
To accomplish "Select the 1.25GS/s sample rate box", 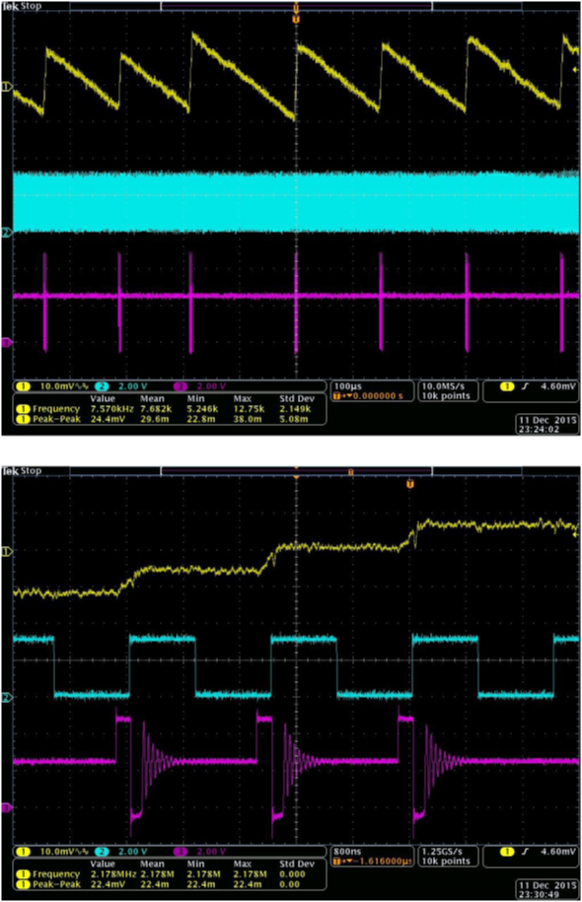I will [x=447, y=856].
